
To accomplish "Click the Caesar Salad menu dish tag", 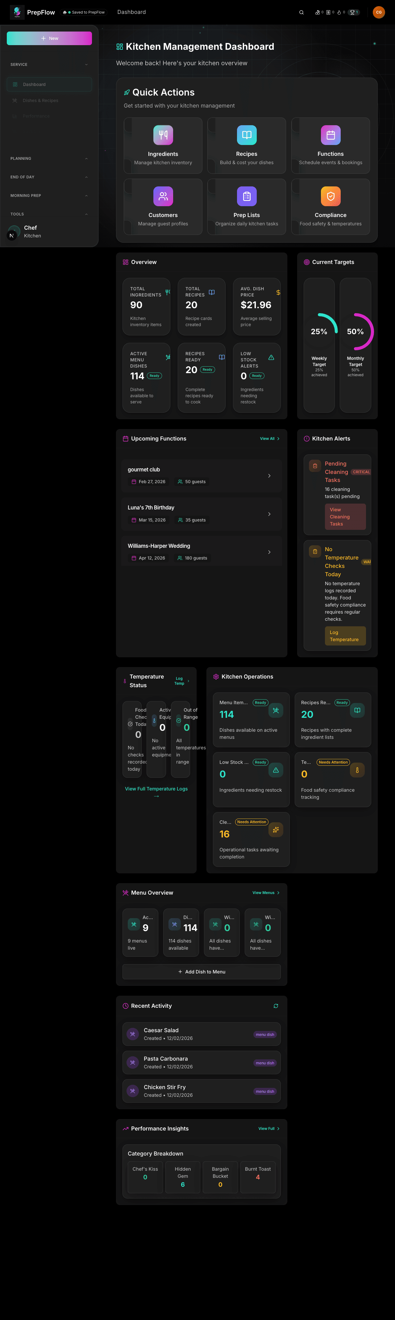I will click(265, 1035).
